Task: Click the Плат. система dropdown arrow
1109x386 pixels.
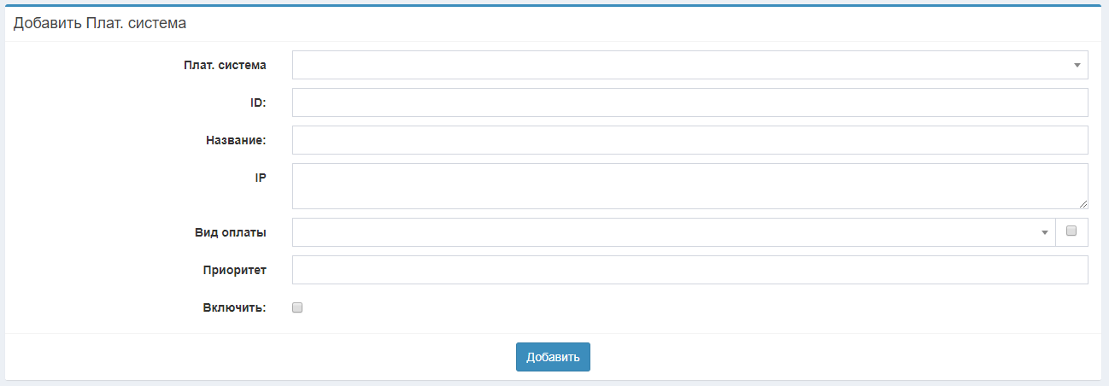Action: pyautogui.click(x=1077, y=66)
